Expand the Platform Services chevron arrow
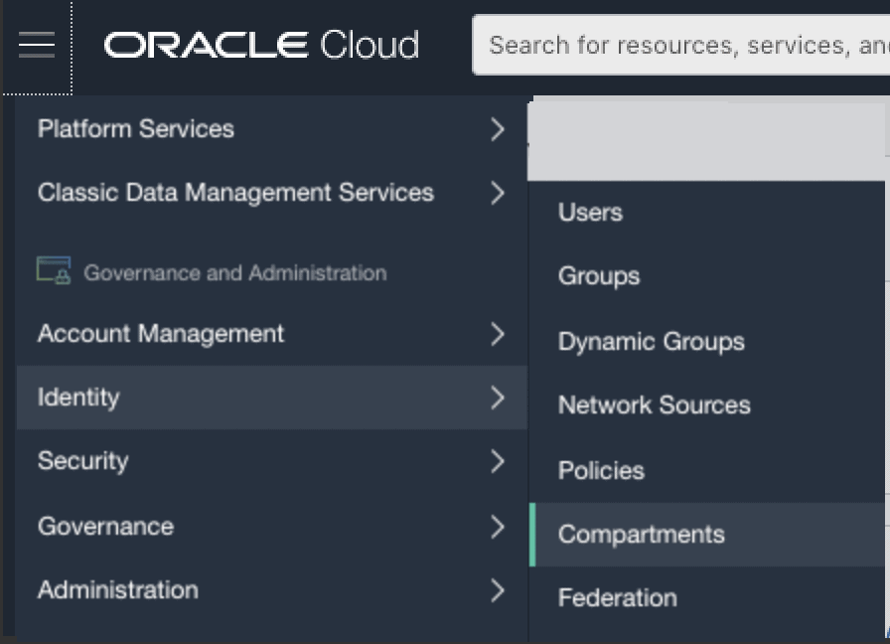Viewport: 890px width, 644px height. click(498, 129)
